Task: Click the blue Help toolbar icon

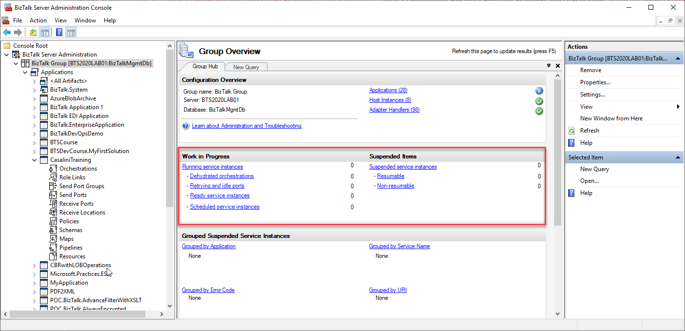Action: click(59, 33)
